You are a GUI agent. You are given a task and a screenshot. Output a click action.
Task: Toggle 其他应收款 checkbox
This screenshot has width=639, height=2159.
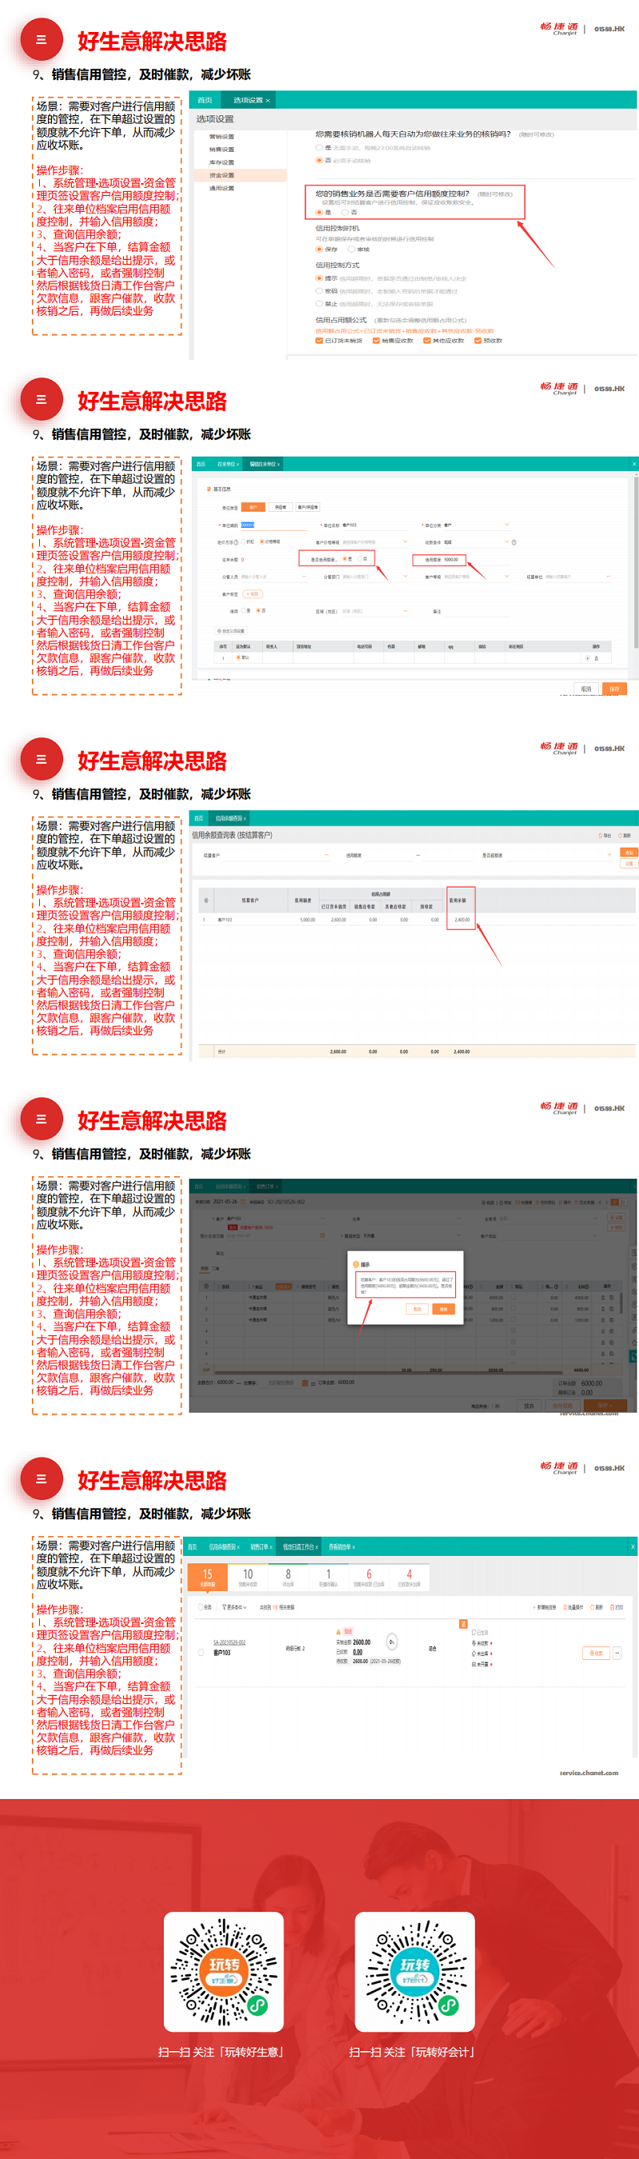click(427, 341)
